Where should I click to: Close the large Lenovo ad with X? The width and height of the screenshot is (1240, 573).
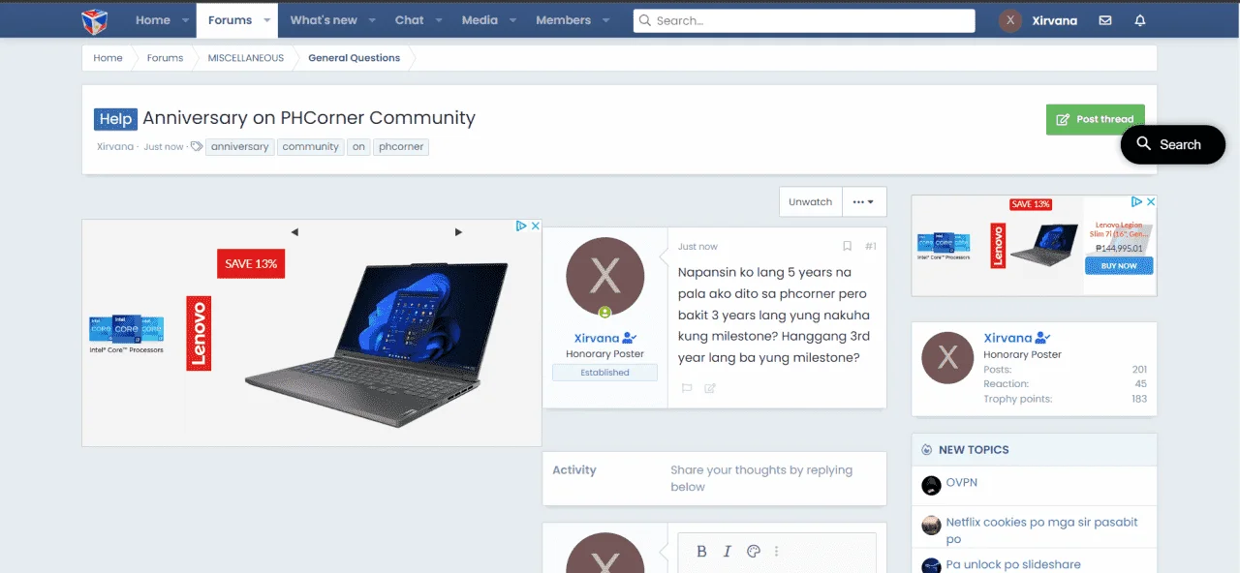tap(535, 226)
